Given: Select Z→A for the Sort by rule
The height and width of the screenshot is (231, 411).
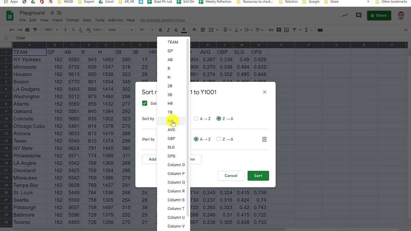Looking at the screenshot, I should [x=219, y=119].
